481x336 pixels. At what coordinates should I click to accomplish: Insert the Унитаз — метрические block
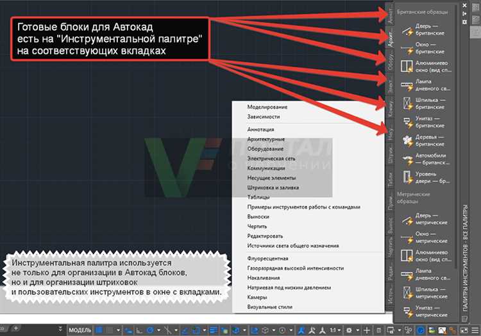click(425, 311)
